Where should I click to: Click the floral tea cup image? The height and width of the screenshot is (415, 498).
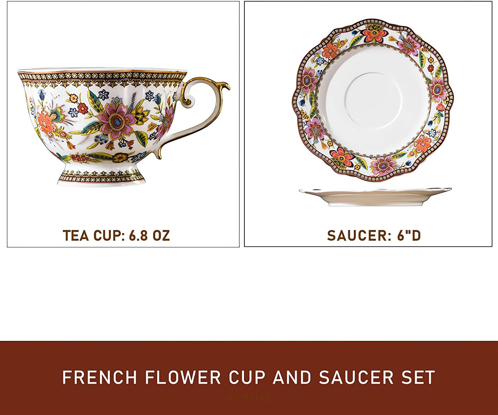123,128
